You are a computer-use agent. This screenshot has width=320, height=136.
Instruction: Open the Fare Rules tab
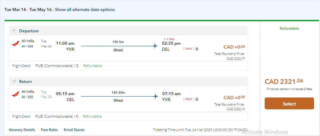(x=49, y=130)
